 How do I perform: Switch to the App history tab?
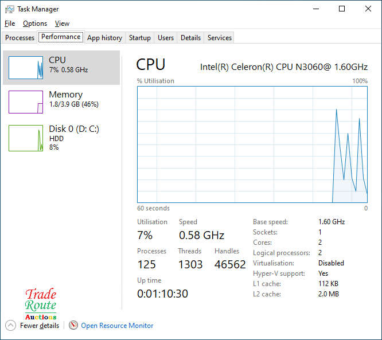pyautogui.click(x=104, y=38)
